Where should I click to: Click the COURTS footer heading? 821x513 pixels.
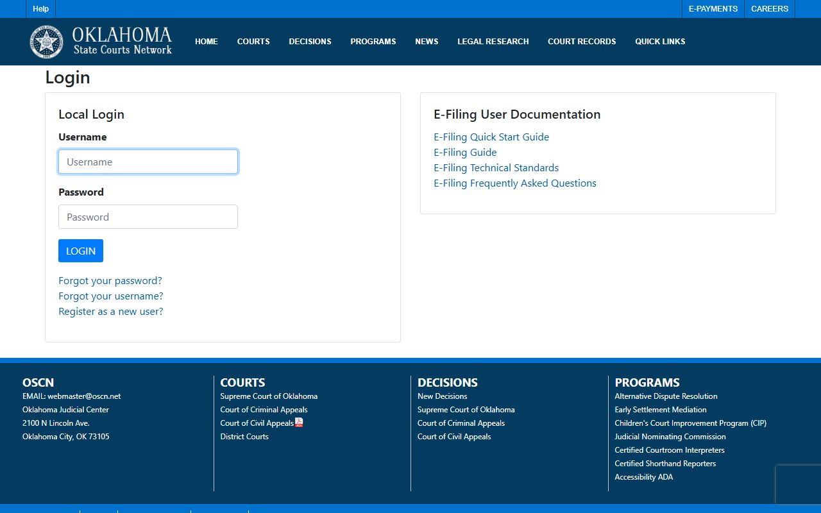coord(242,383)
